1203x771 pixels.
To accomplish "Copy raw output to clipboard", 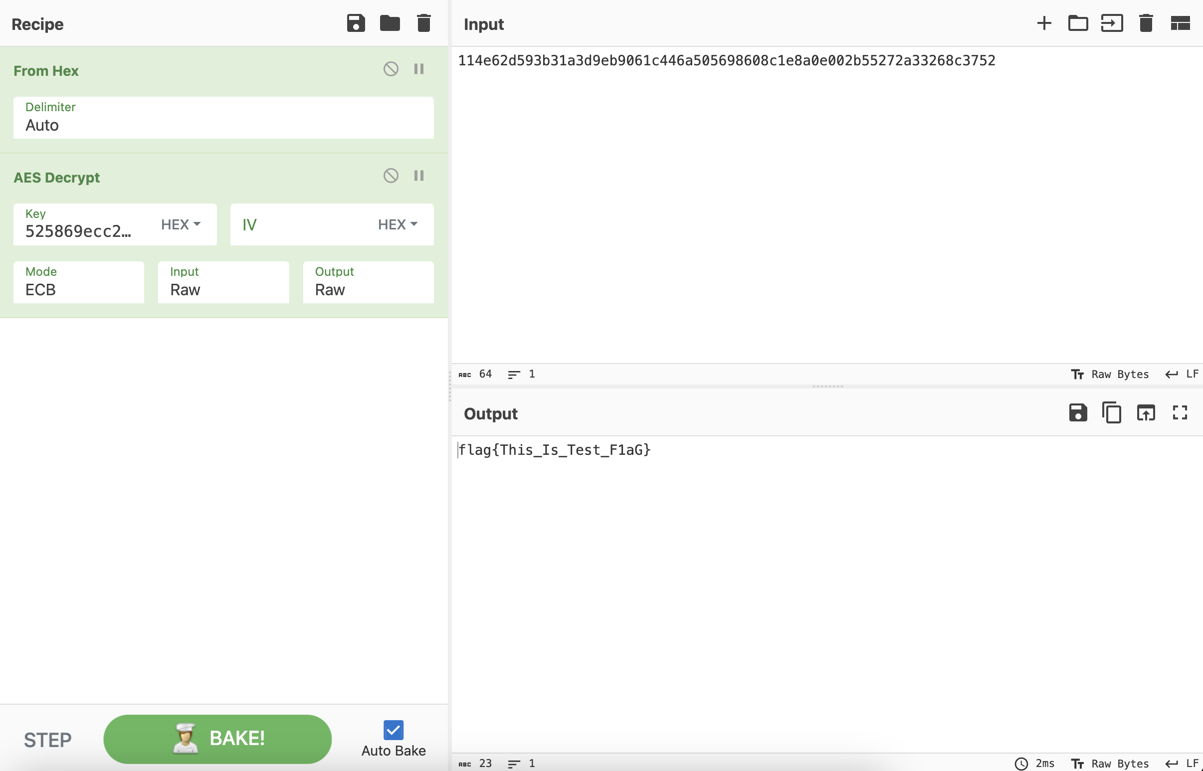I will pos(1111,413).
